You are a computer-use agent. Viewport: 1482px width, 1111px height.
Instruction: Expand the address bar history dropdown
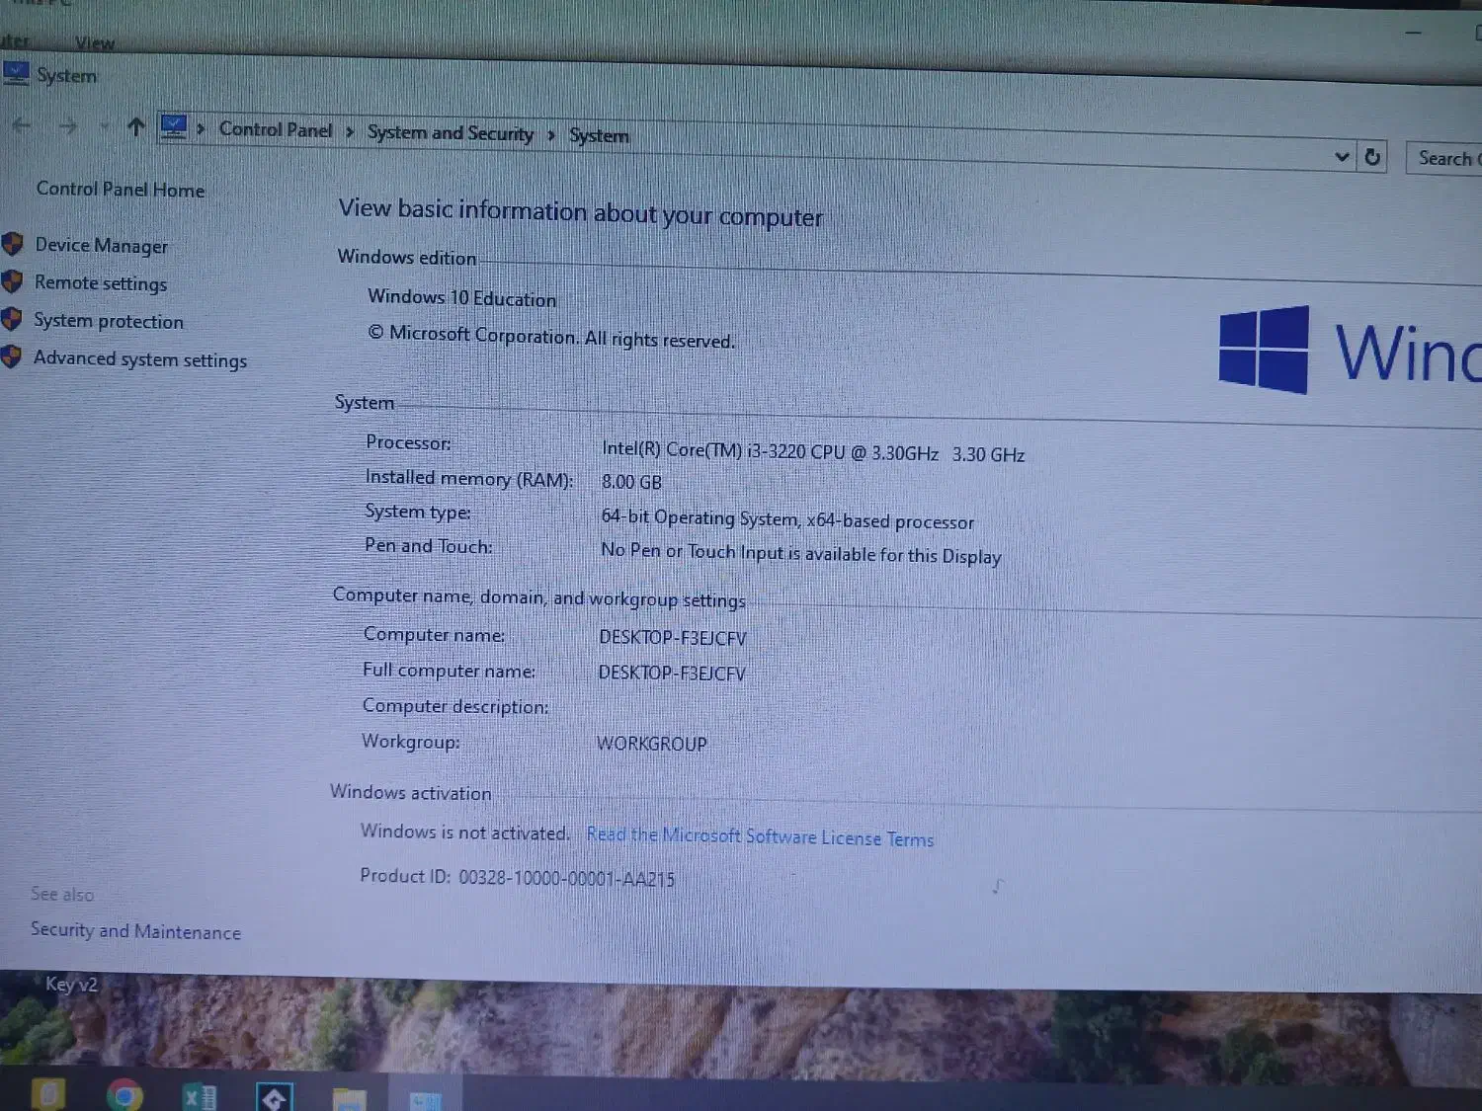1341,156
